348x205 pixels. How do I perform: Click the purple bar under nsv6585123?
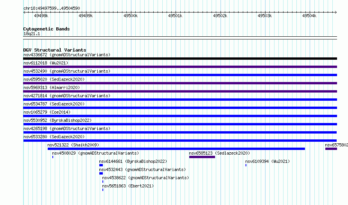202,157
